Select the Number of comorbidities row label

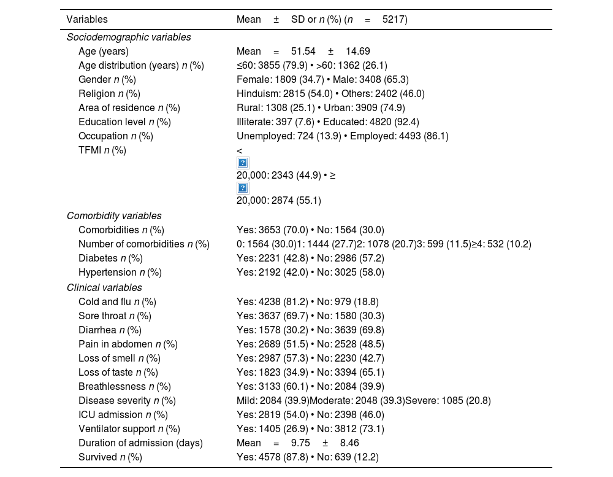(x=144, y=244)
